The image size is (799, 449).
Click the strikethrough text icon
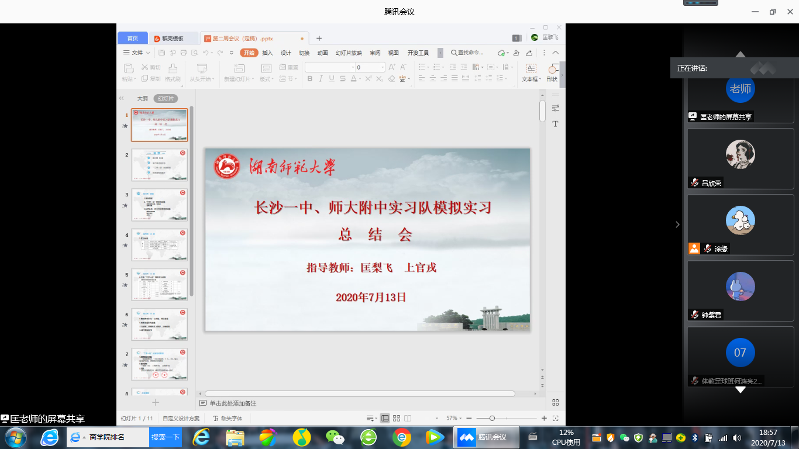(343, 79)
